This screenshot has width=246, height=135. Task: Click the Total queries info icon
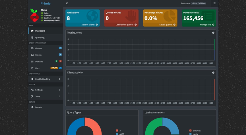pyautogui.click(x=213, y=33)
